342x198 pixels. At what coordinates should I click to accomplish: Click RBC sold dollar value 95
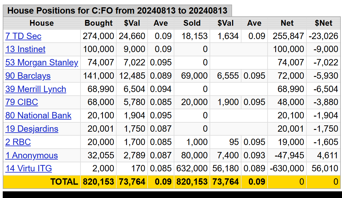(234, 142)
